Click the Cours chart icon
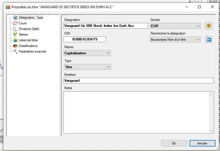220x151 pixels. tap(16, 23)
